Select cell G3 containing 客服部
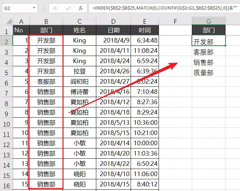Viewport: 240px width, 191px height. coord(208,51)
